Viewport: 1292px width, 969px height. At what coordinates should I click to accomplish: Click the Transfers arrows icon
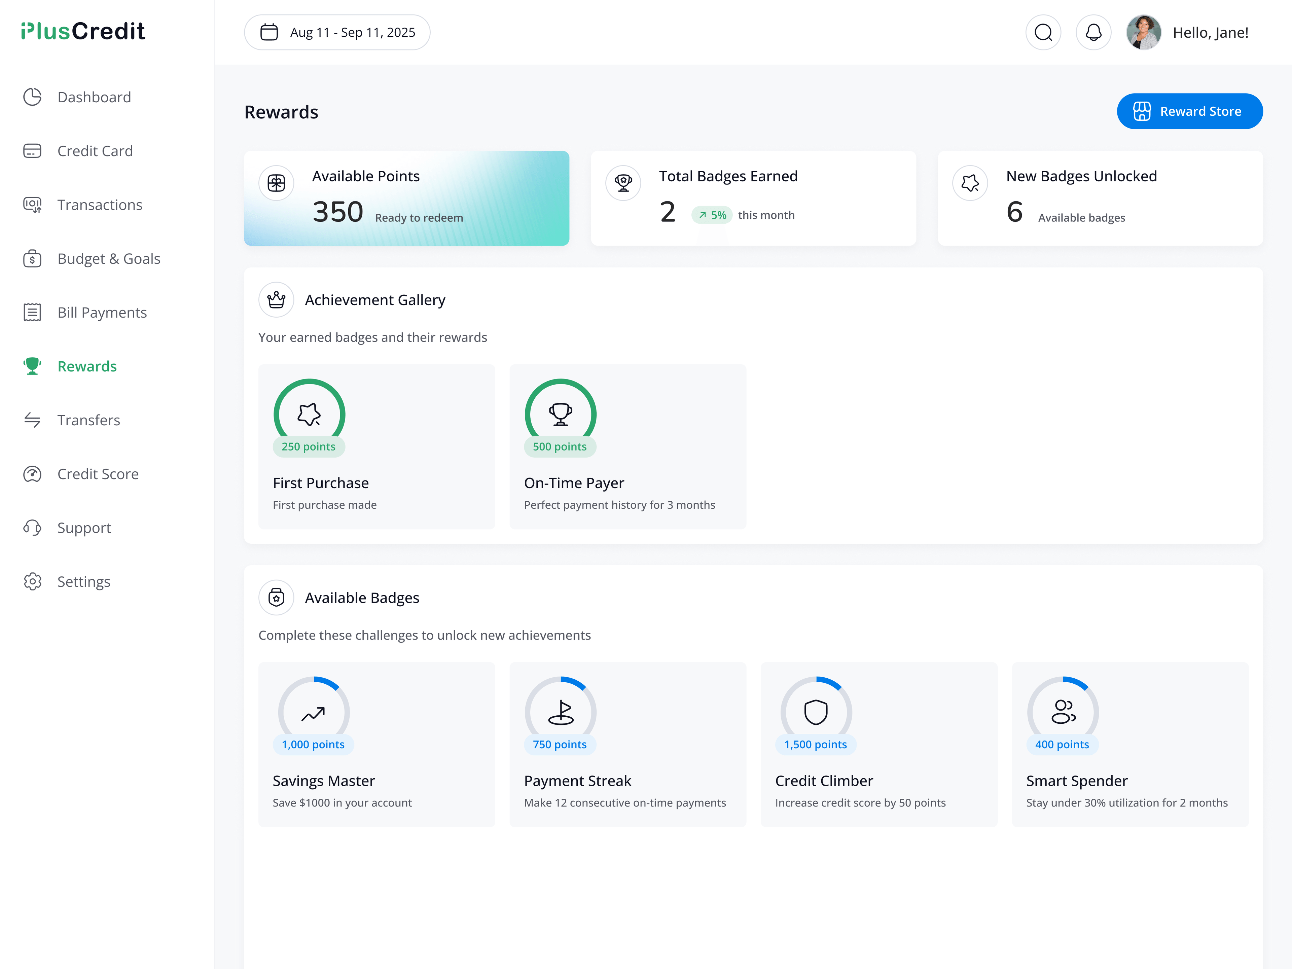pos(32,420)
